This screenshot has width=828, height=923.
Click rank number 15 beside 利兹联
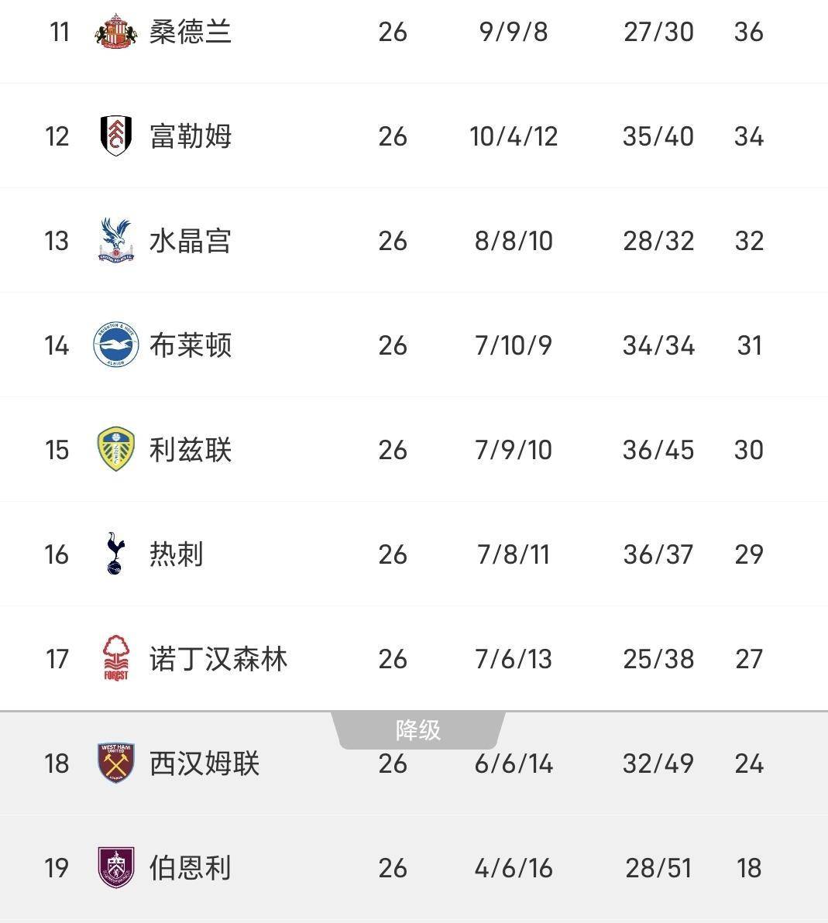[55, 449]
